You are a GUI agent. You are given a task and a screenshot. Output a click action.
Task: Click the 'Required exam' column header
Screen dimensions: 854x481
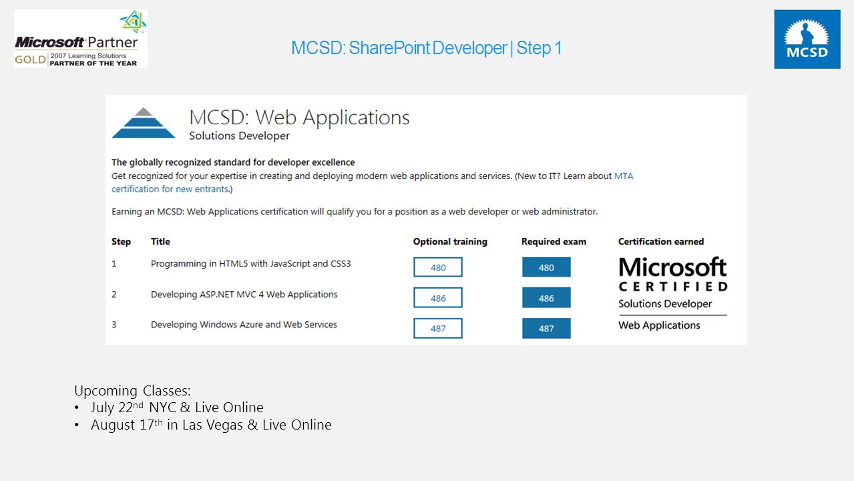click(554, 242)
